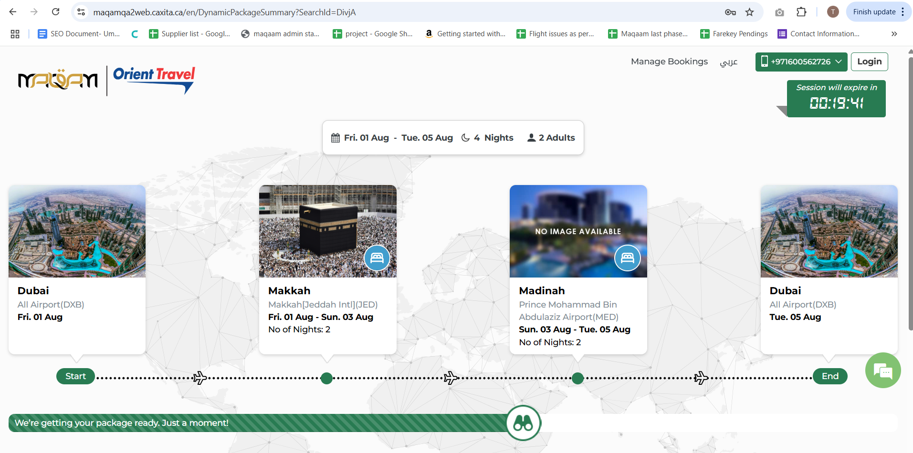
Task: Open Manage Bookings from the header
Action: pos(669,62)
